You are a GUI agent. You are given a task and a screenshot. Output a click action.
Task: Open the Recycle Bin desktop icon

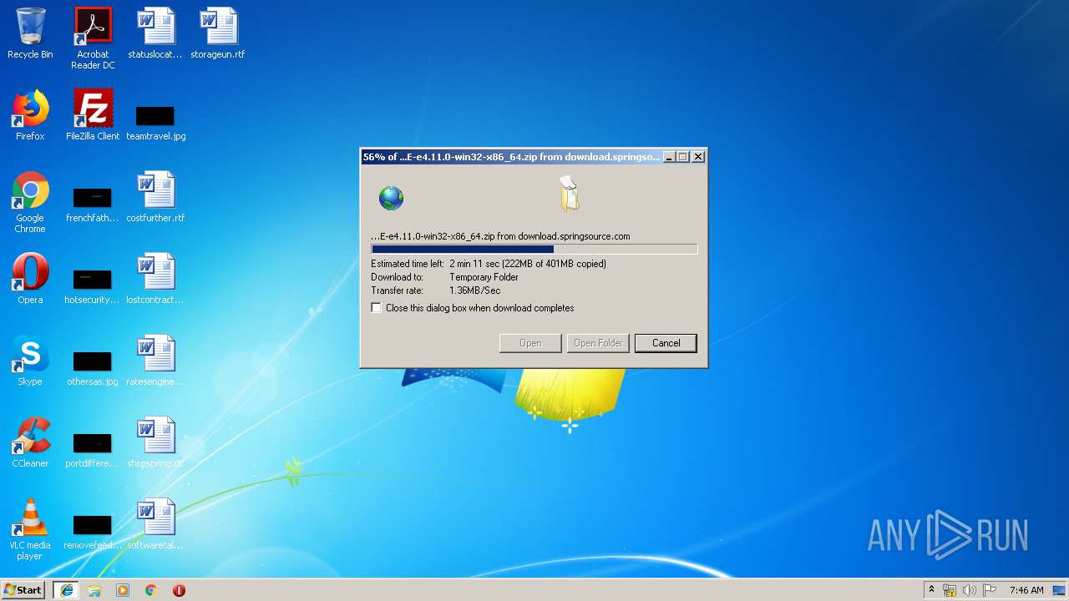point(30,33)
